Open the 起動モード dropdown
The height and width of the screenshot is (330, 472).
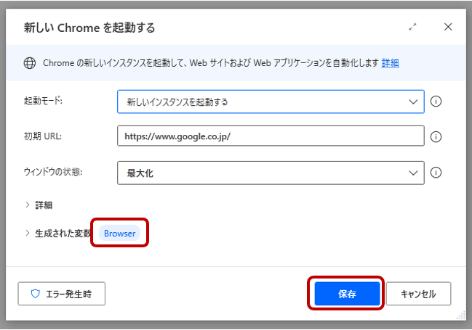[x=271, y=102]
